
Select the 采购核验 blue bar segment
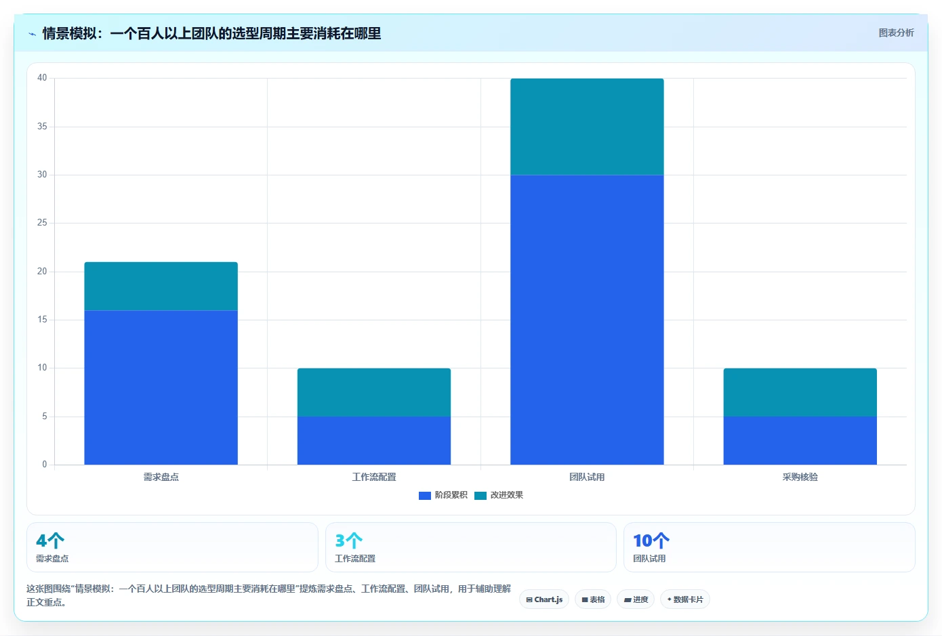coord(800,440)
